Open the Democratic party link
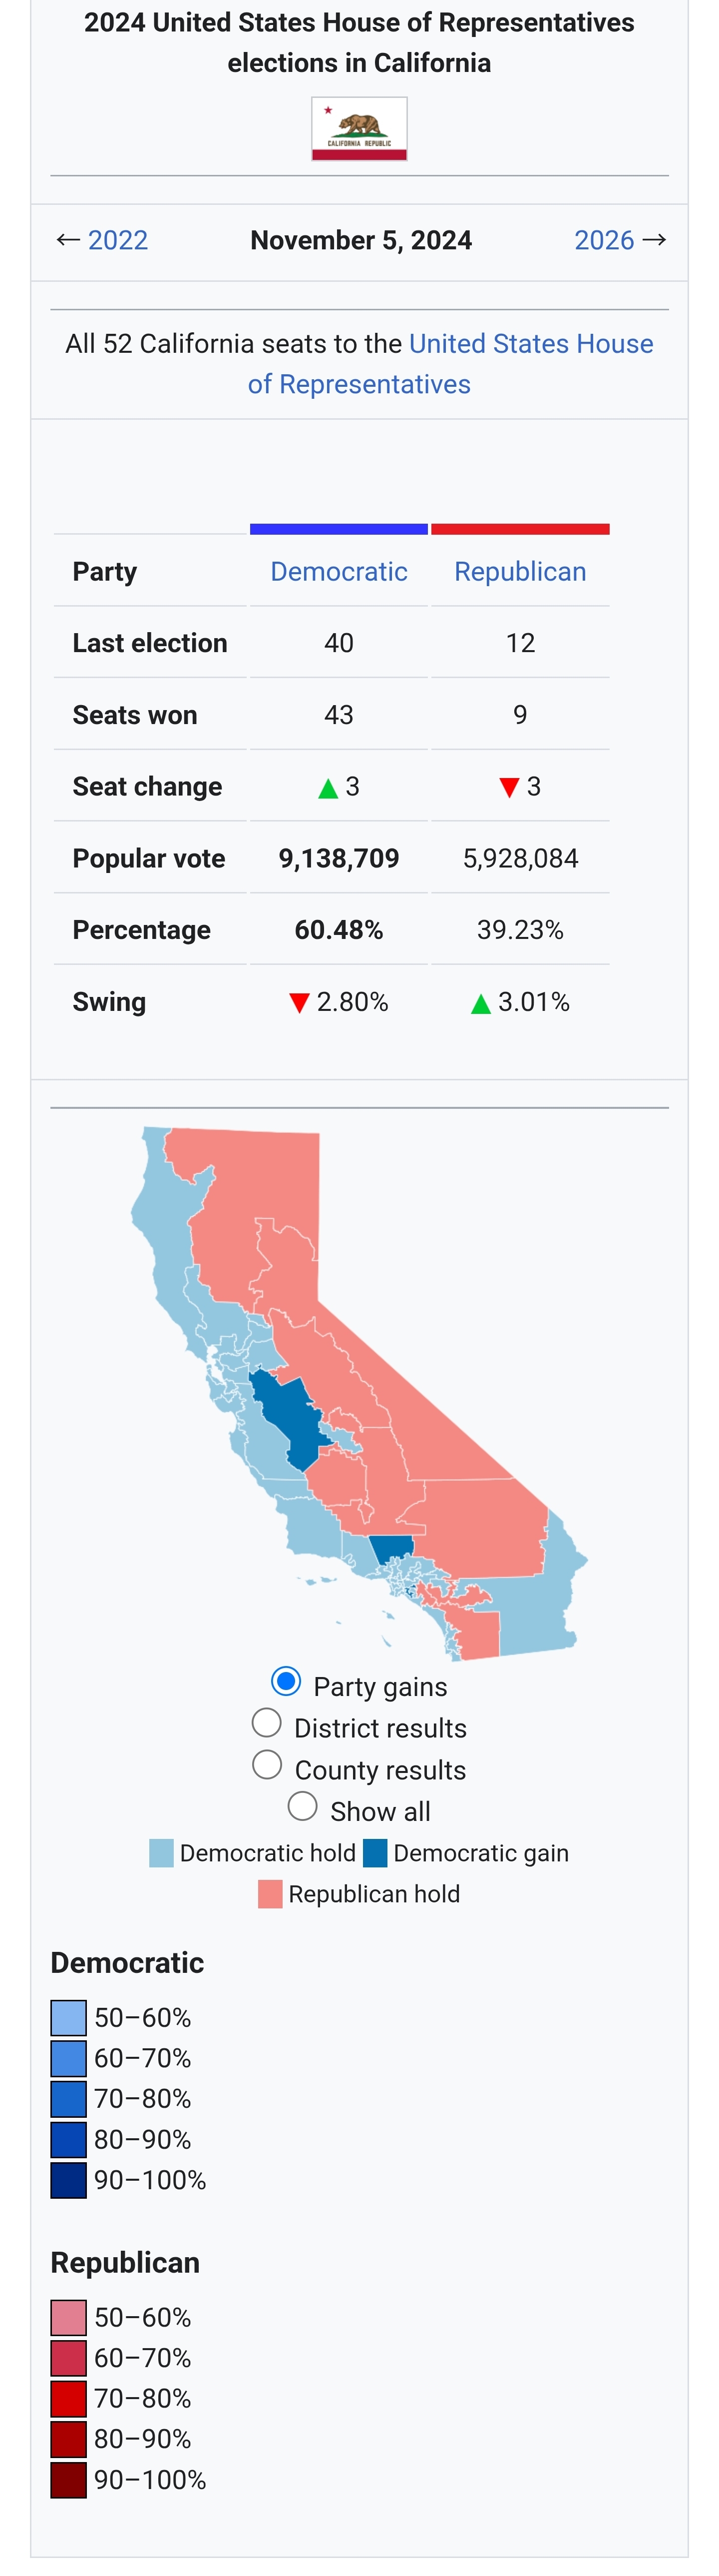 pos(339,571)
